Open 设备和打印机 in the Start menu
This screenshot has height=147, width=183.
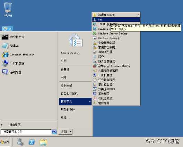[x=69, y=94]
